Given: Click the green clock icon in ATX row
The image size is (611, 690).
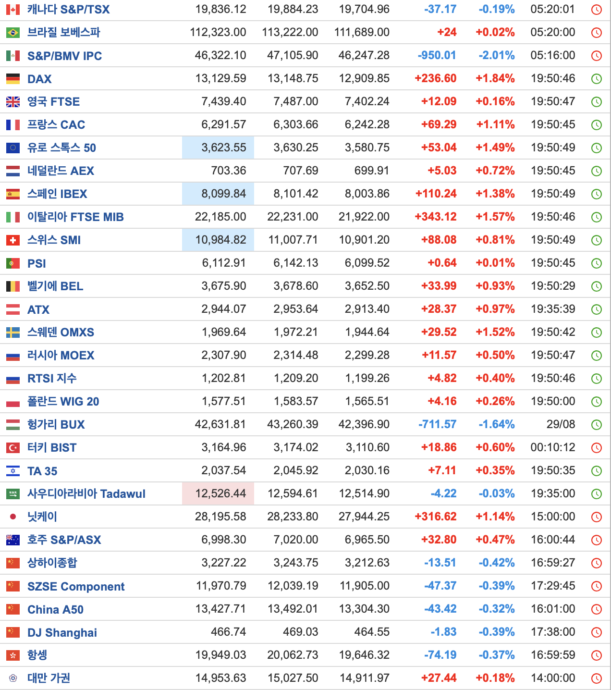Looking at the screenshot, I should pos(597,309).
